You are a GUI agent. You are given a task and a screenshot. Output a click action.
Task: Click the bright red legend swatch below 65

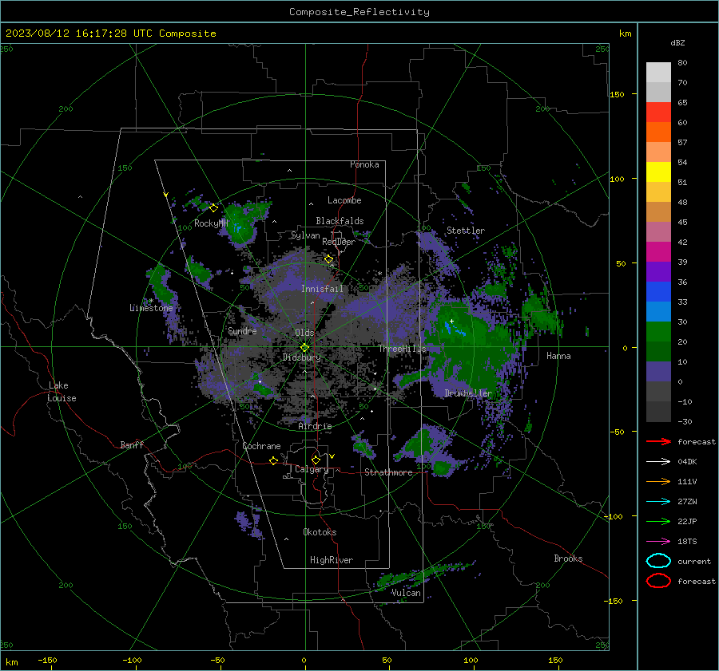tap(658, 112)
